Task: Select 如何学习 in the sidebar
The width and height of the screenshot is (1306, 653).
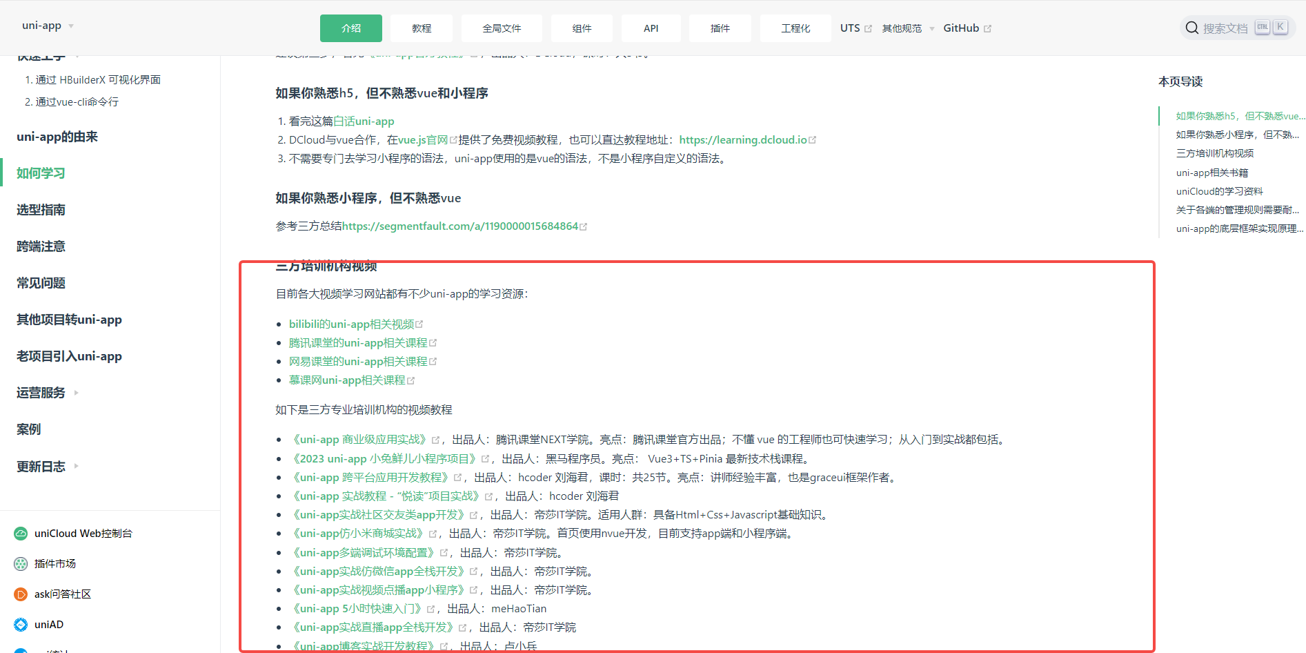Action: point(41,173)
